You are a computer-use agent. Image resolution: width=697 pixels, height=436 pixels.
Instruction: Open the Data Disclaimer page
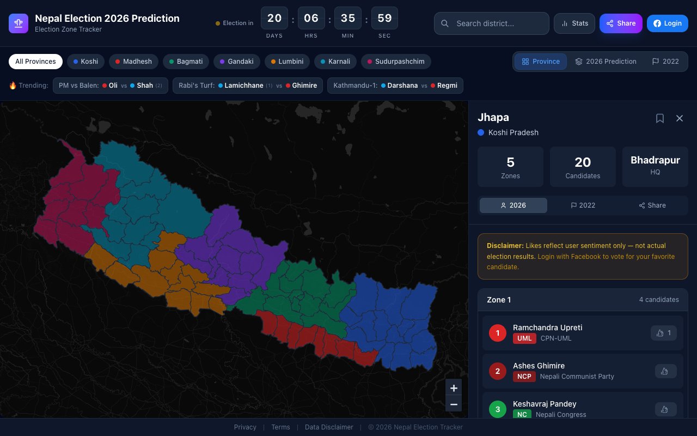click(x=329, y=427)
